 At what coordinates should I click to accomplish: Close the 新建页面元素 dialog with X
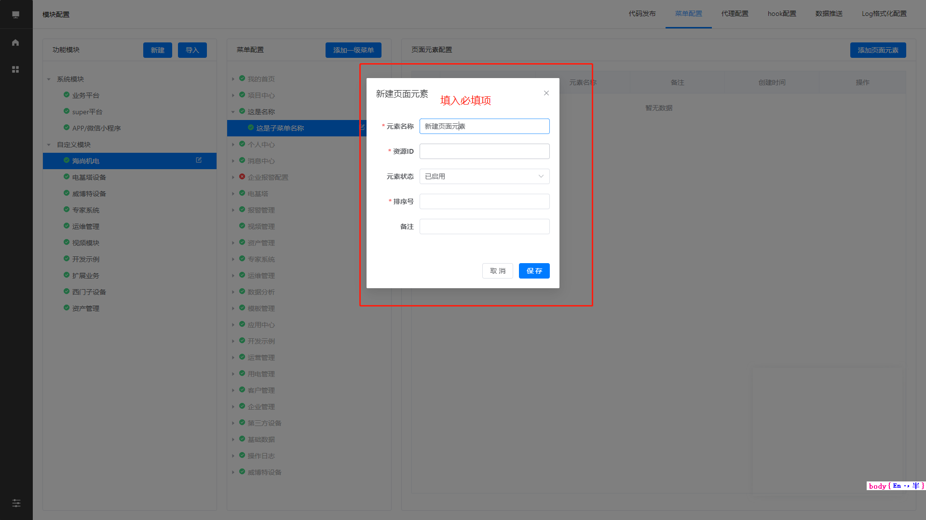546,93
